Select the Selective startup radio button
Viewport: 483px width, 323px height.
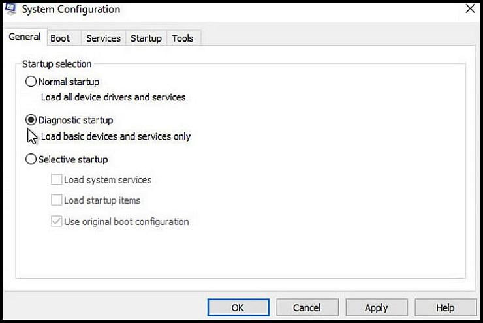coord(31,159)
